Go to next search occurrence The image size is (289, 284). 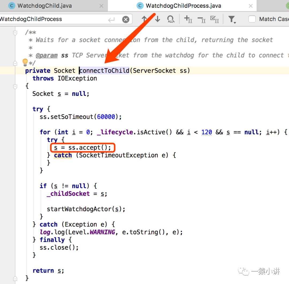[x=158, y=19]
